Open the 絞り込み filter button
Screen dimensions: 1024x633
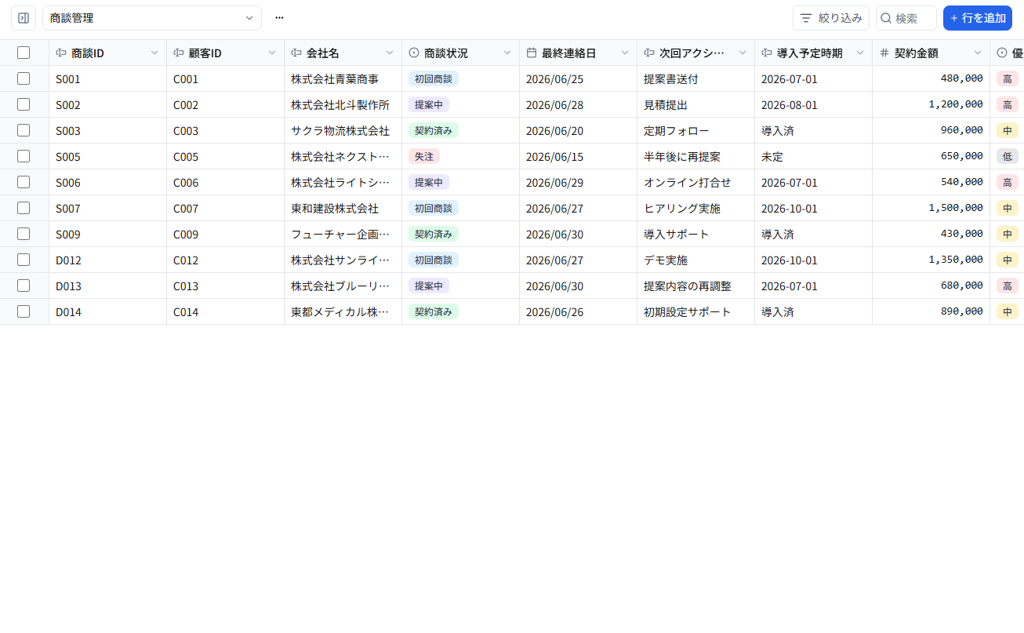click(x=831, y=18)
